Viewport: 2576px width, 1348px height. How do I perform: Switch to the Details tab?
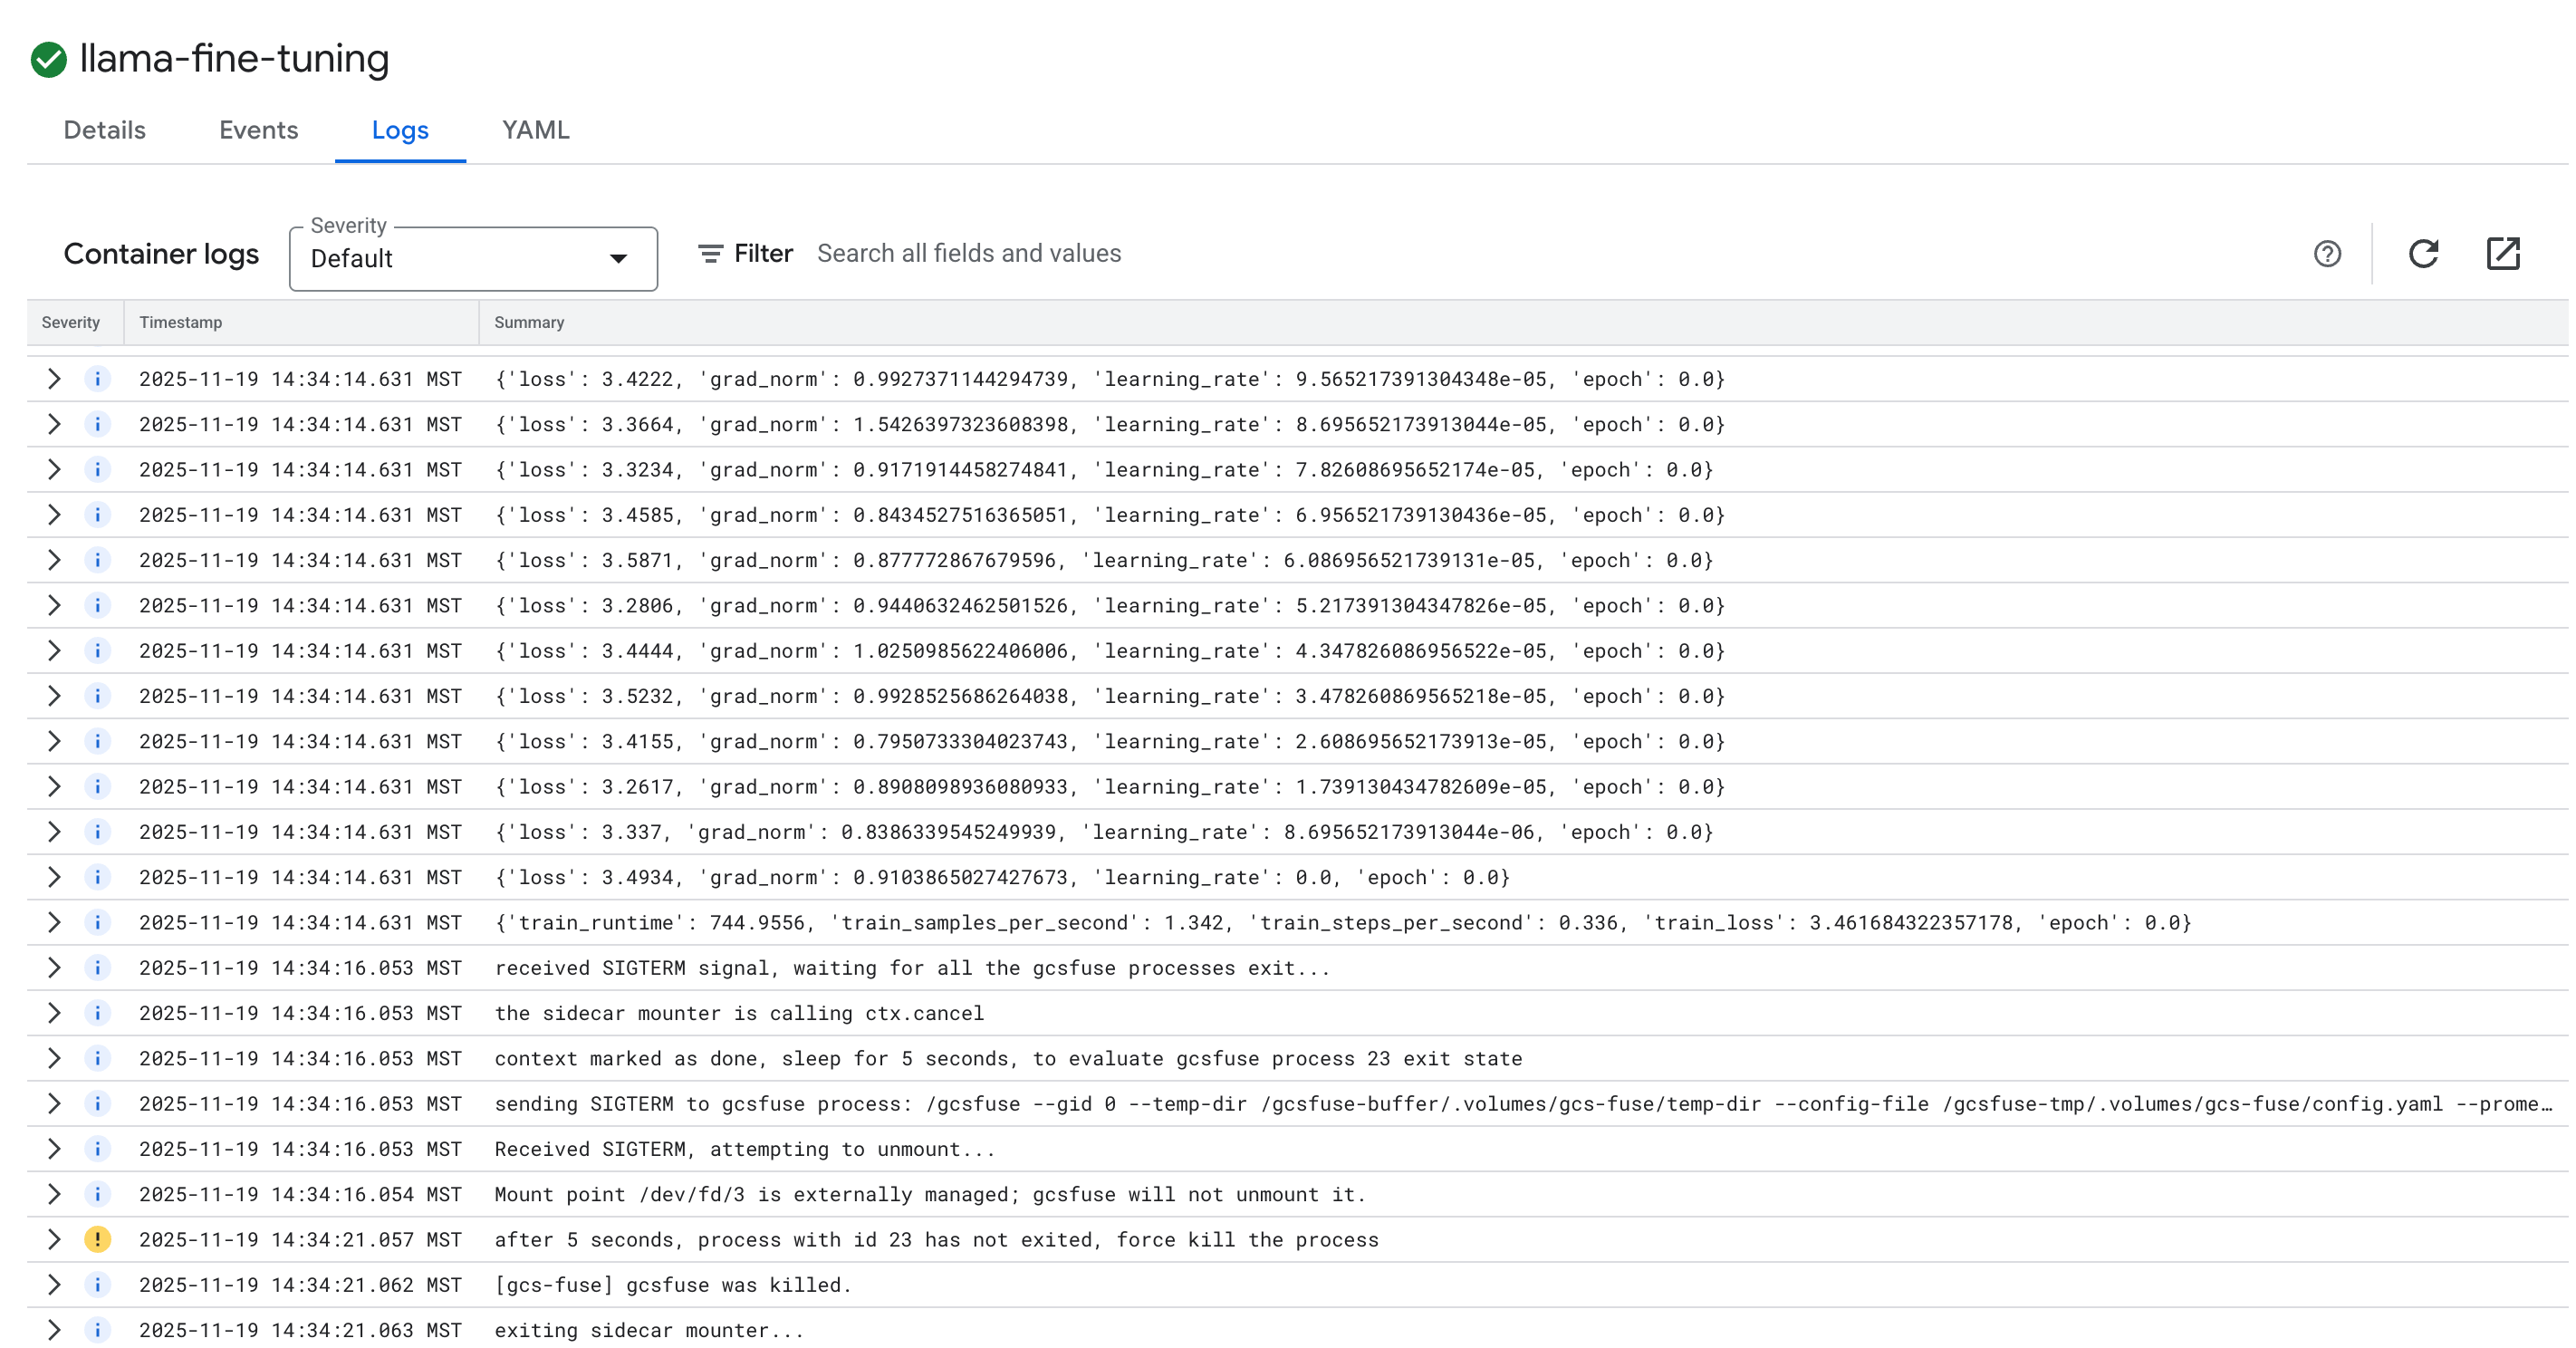pyautogui.click(x=103, y=130)
